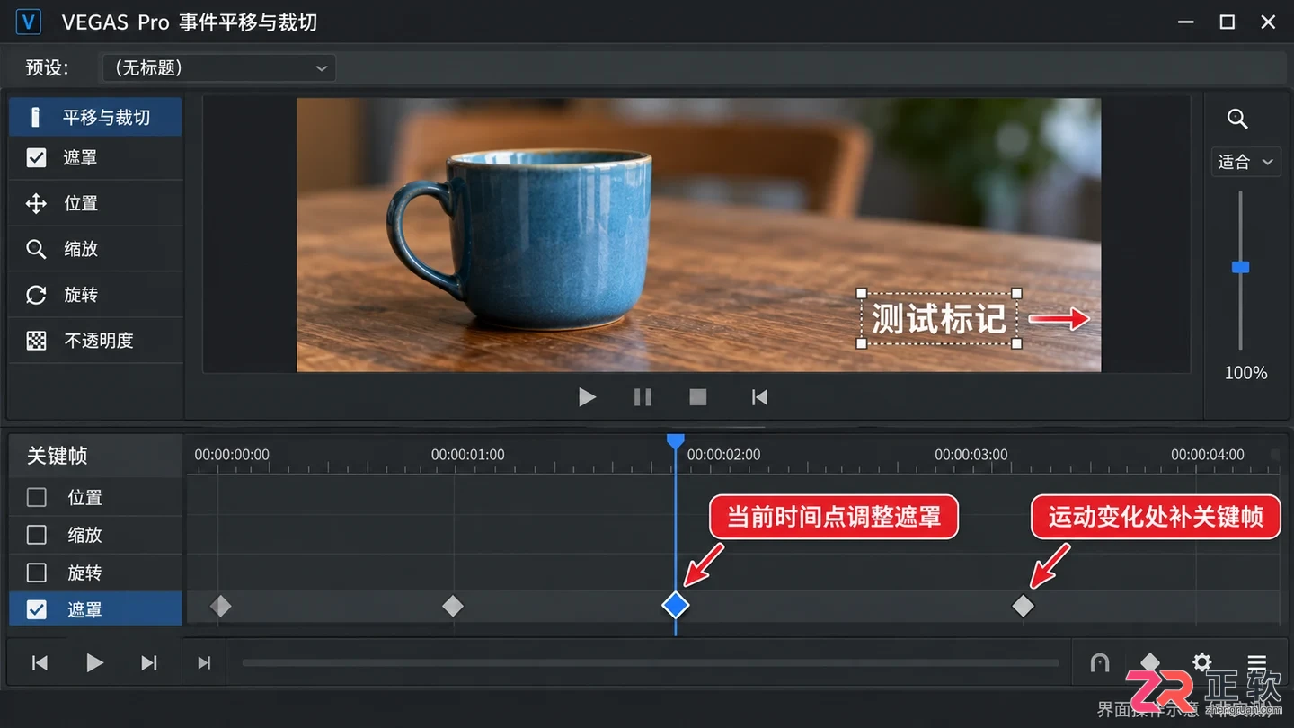Select the 旋转 rotate tool in the sidebar
The width and height of the screenshot is (1294, 728).
(x=95, y=295)
